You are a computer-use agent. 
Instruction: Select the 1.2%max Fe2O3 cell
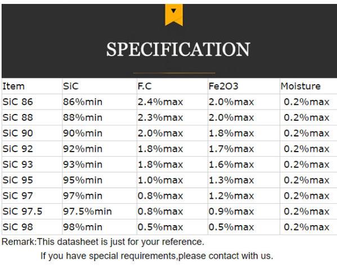(231, 196)
